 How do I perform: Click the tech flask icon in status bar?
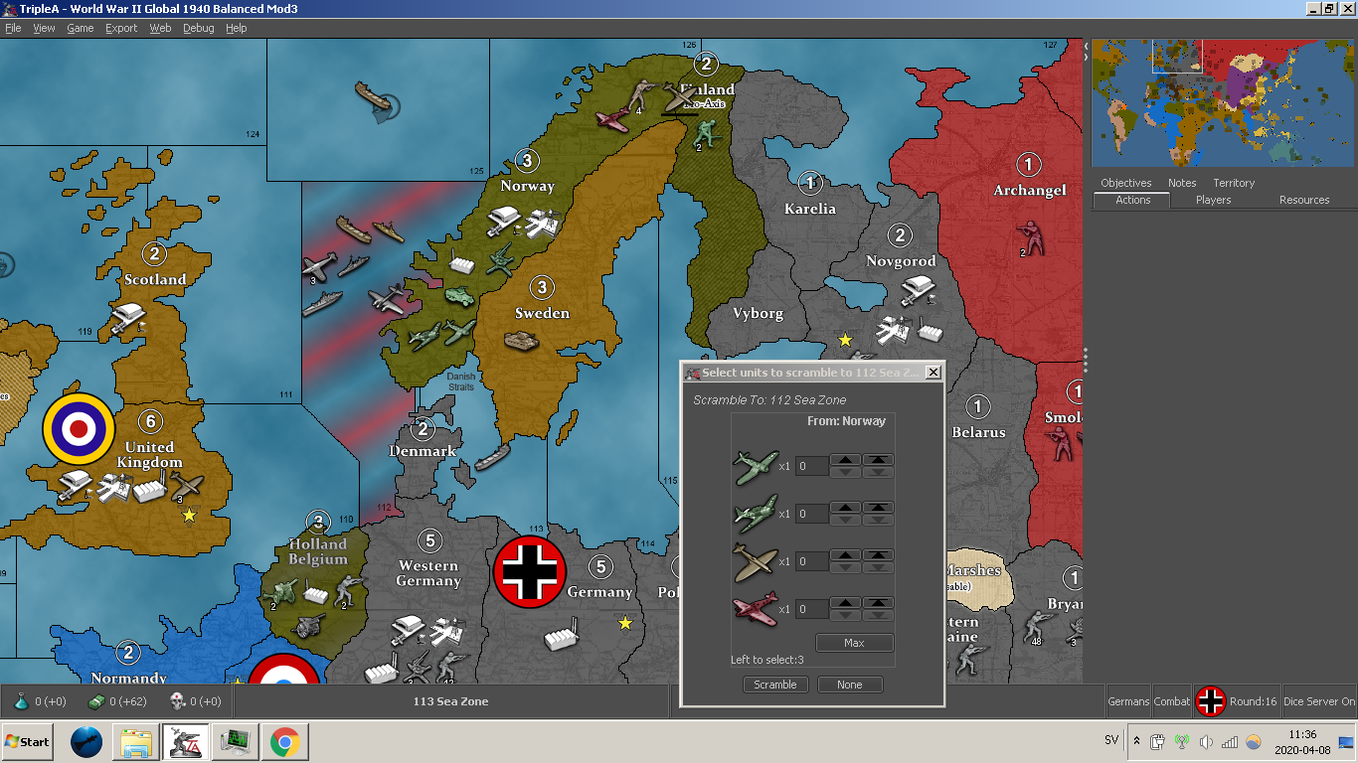pos(21,701)
